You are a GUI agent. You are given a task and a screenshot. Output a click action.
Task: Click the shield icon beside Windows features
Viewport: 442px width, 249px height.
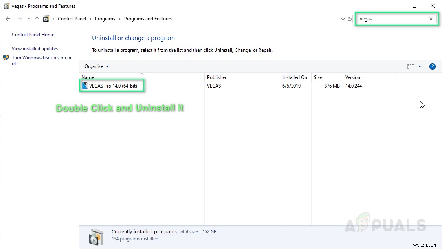click(6, 58)
